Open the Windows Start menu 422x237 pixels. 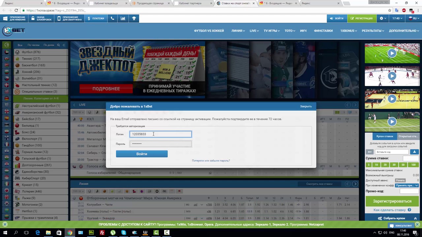coord(5,233)
